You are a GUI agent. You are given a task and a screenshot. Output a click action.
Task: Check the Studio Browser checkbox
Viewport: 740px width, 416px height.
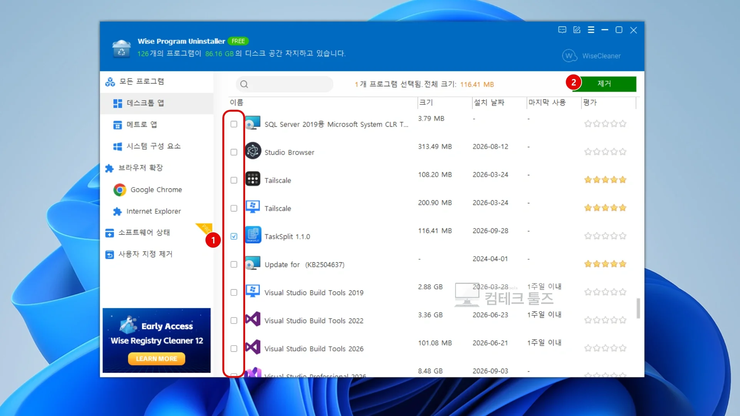click(x=234, y=152)
